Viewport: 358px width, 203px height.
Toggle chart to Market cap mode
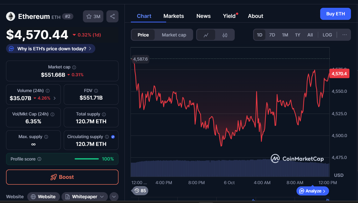pyautogui.click(x=174, y=35)
